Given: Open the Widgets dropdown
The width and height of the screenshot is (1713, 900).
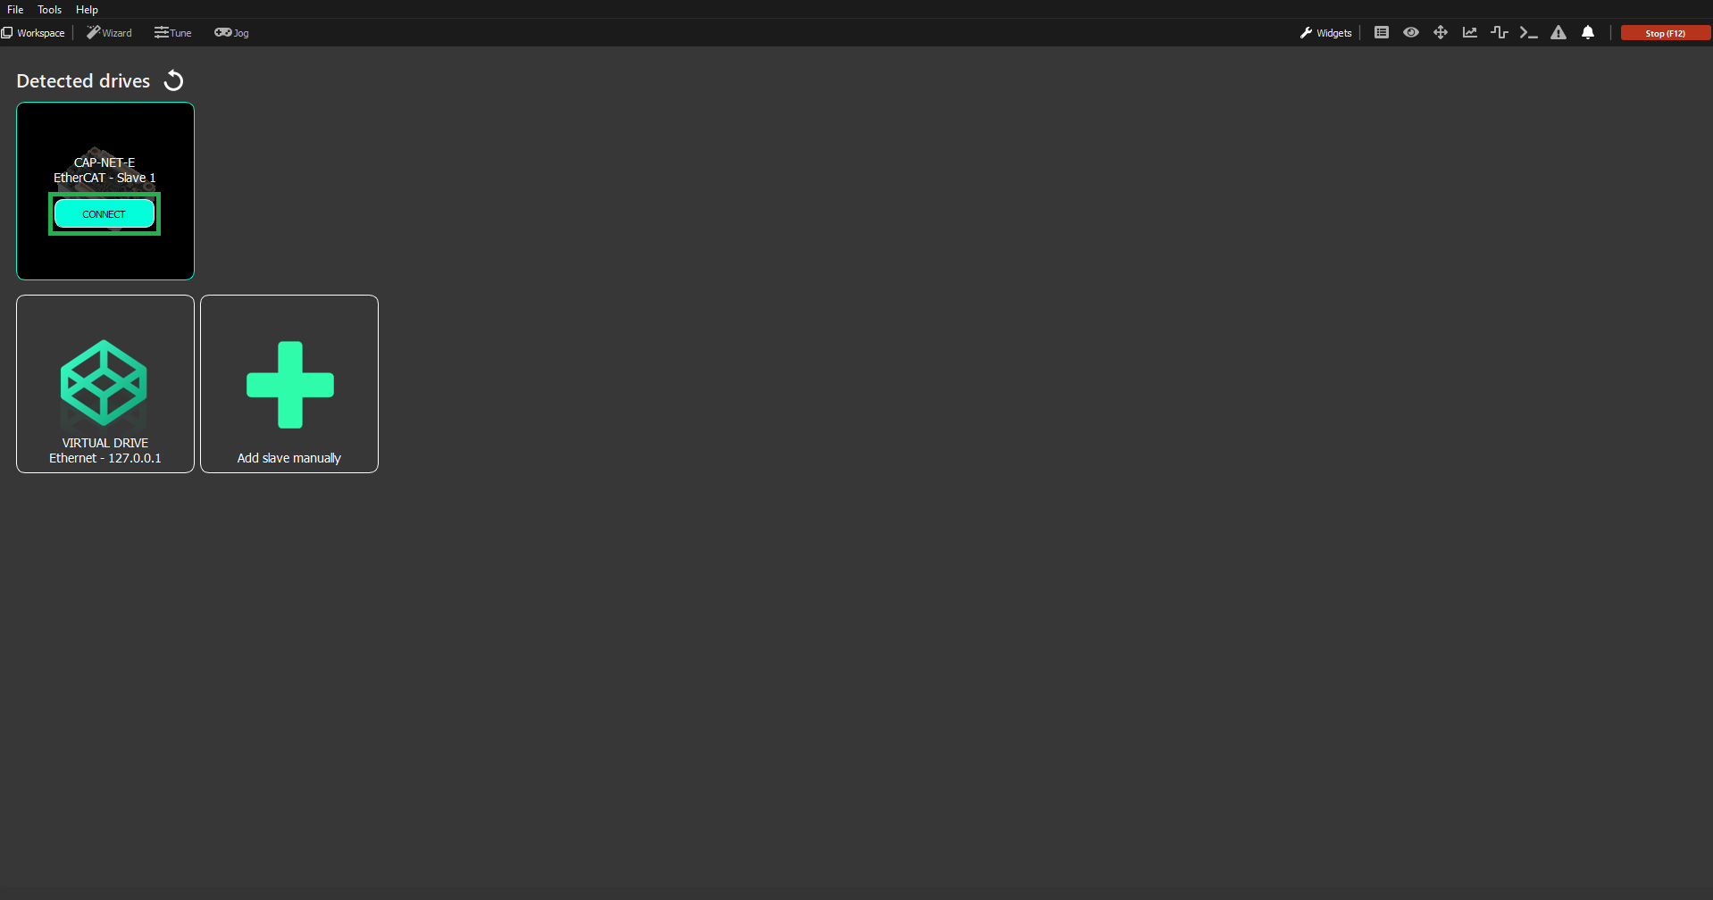Looking at the screenshot, I should pyautogui.click(x=1326, y=33).
